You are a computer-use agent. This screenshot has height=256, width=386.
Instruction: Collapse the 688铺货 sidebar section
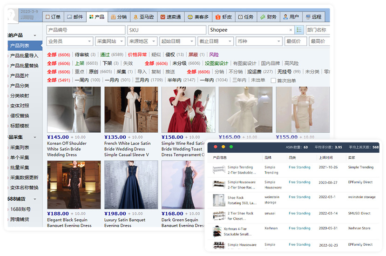pyautogui.click(x=35, y=199)
